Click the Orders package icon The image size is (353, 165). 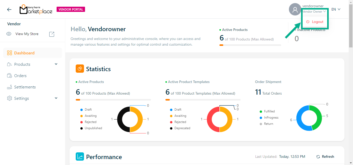click(x=10, y=76)
